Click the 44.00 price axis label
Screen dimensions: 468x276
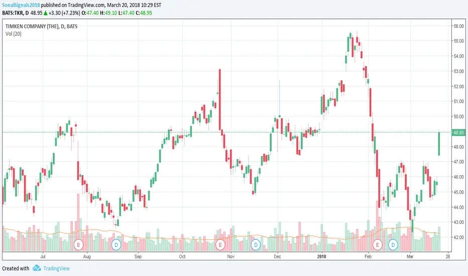(x=459, y=207)
